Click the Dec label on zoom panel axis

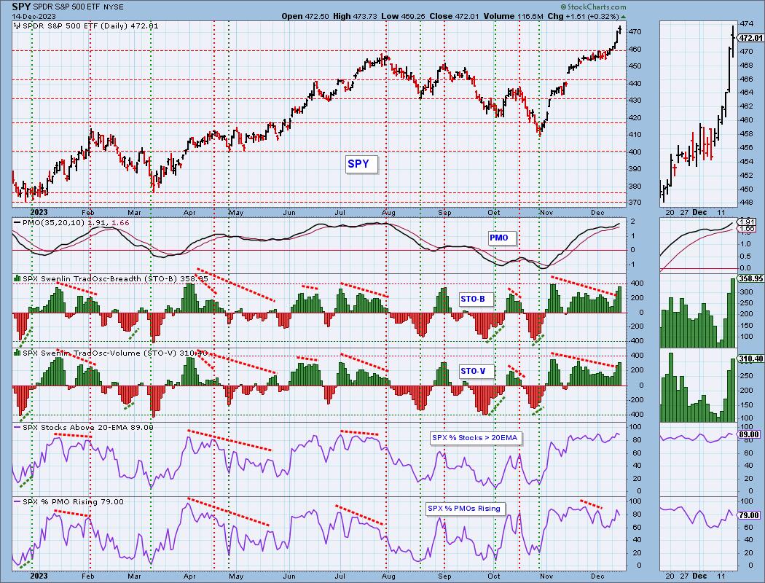[699, 212]
